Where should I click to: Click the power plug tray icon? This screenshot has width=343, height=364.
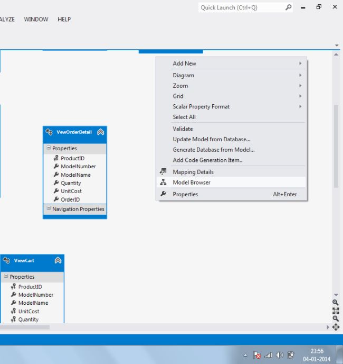(291, 355)
